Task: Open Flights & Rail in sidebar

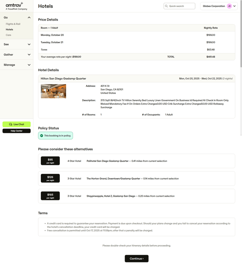Action: (13, 24)
